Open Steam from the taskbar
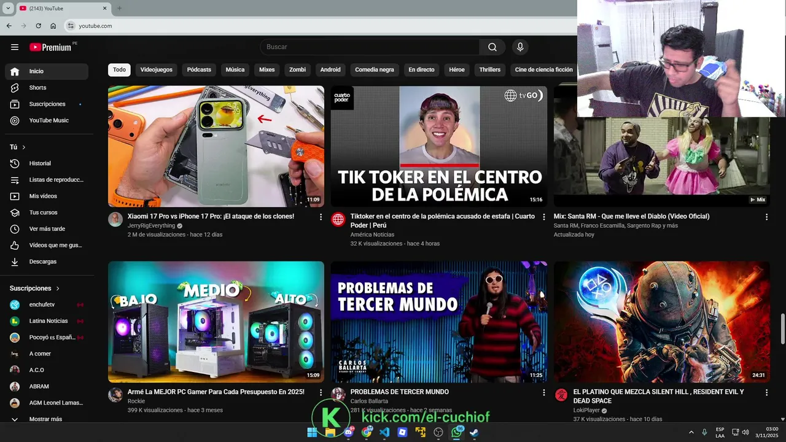Viewport: 786px width, 442px height. point(474,432)
